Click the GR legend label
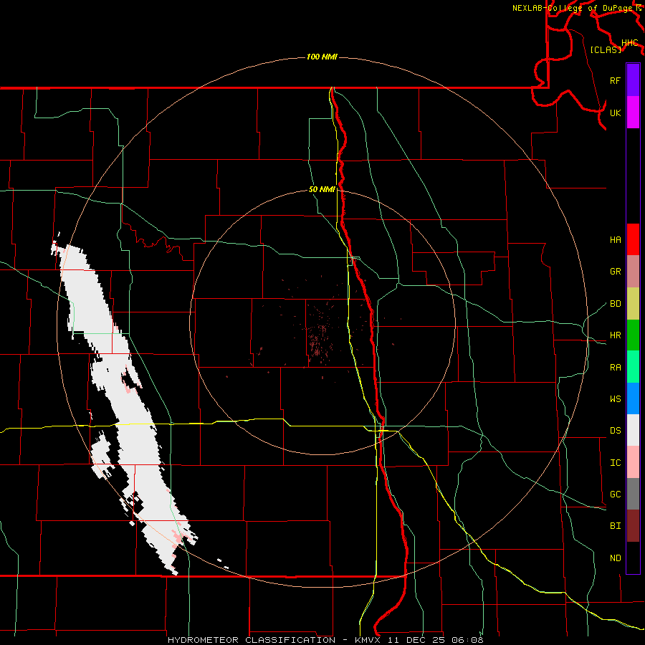 coord(615,272)
